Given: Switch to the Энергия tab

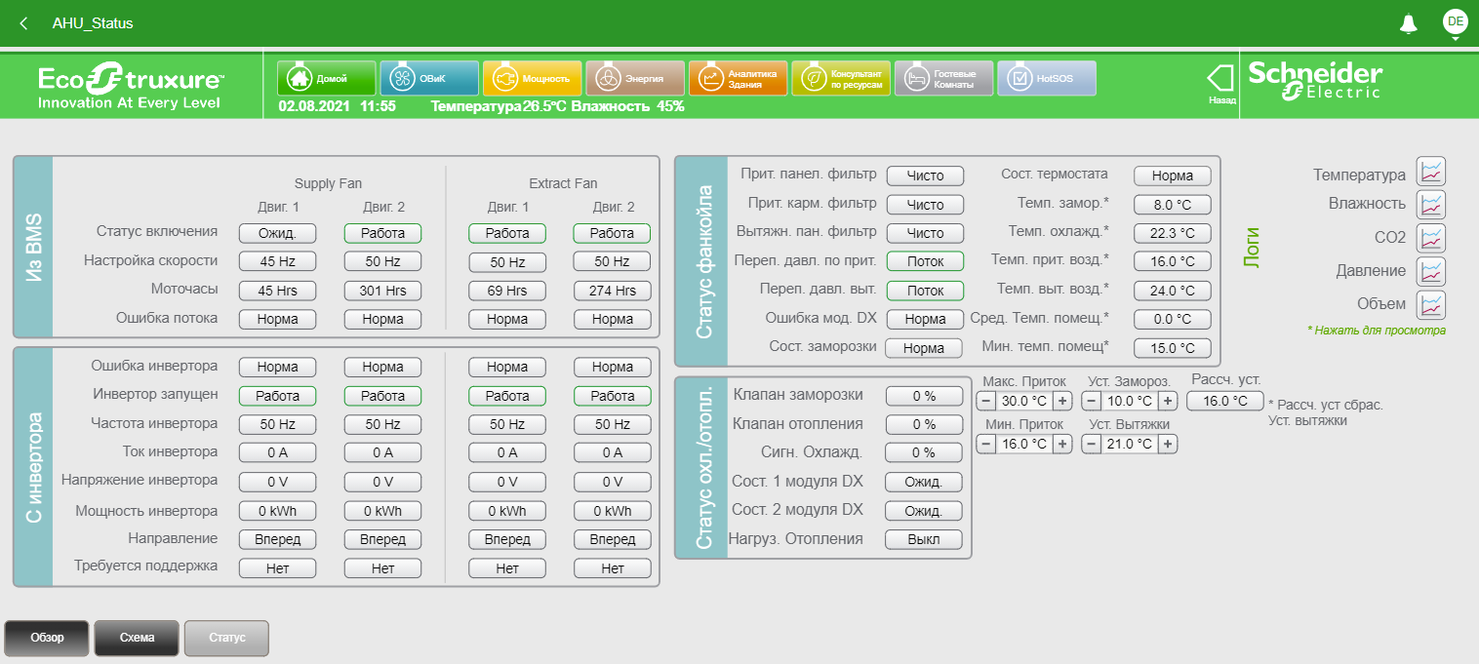Looking at the screenshot, I should tap(635, 78).
